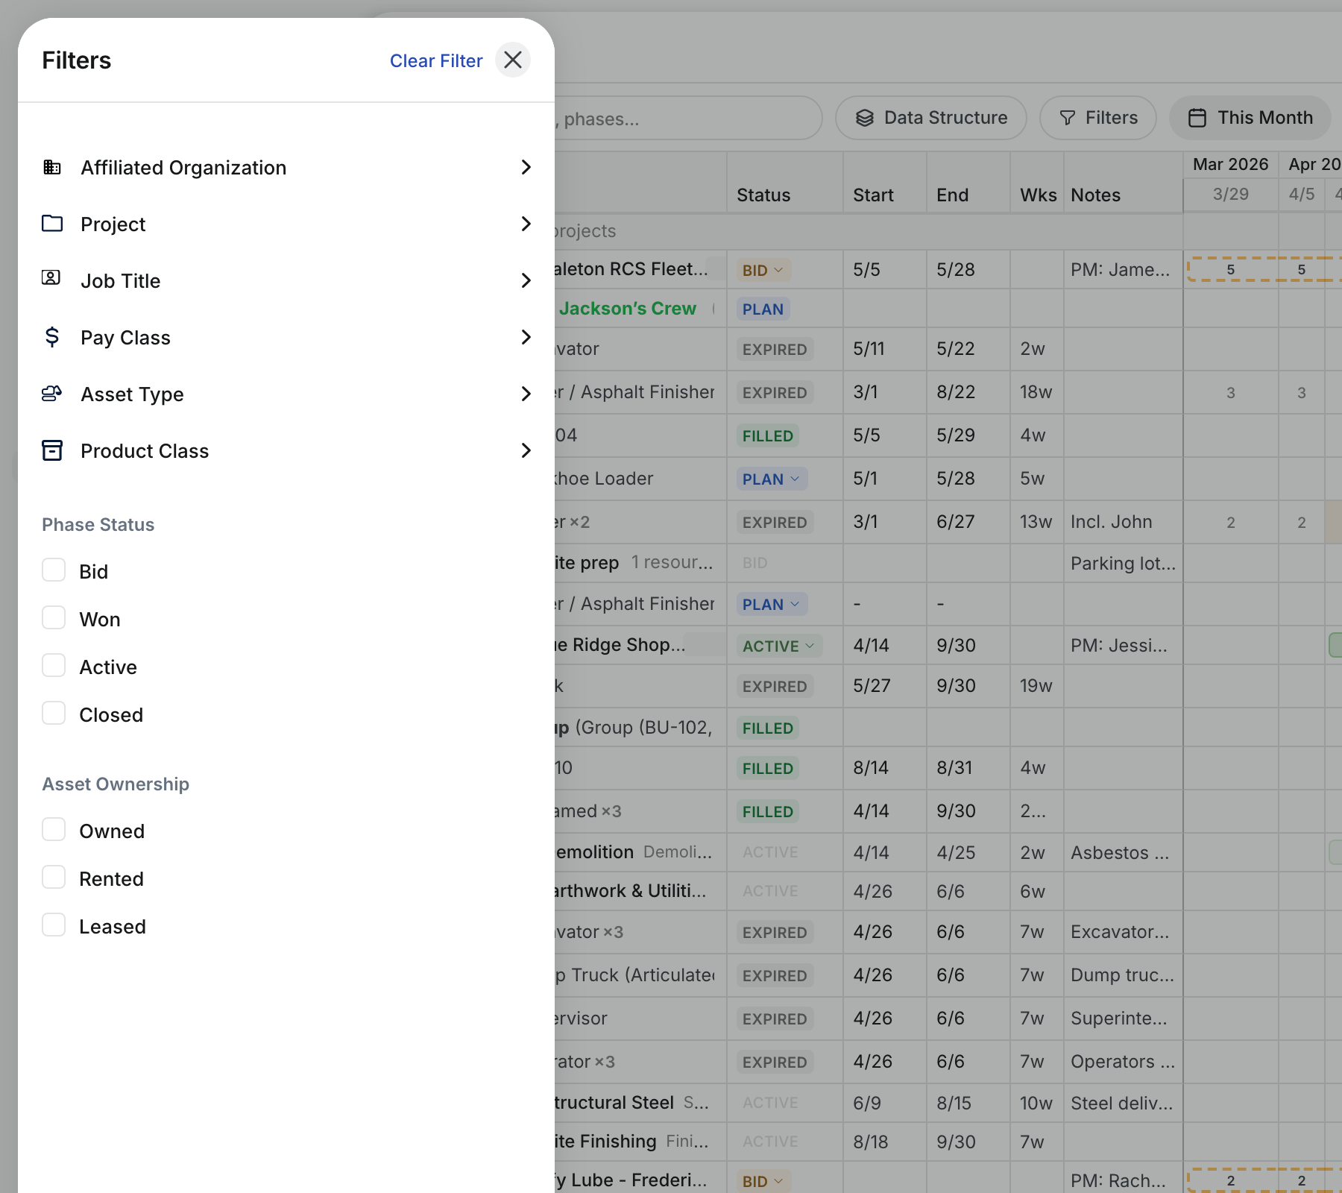Click the This Month date button
The image size is (1342, 1193).
click(x=1250, y=118)
